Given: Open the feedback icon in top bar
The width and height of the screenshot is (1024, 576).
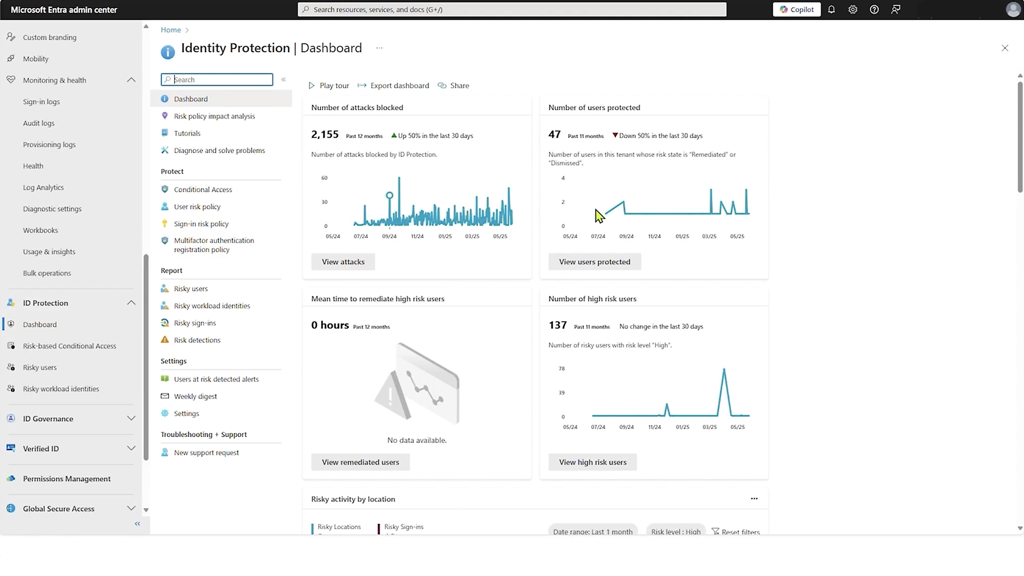Looking at the screenshot, I should 895,9.
